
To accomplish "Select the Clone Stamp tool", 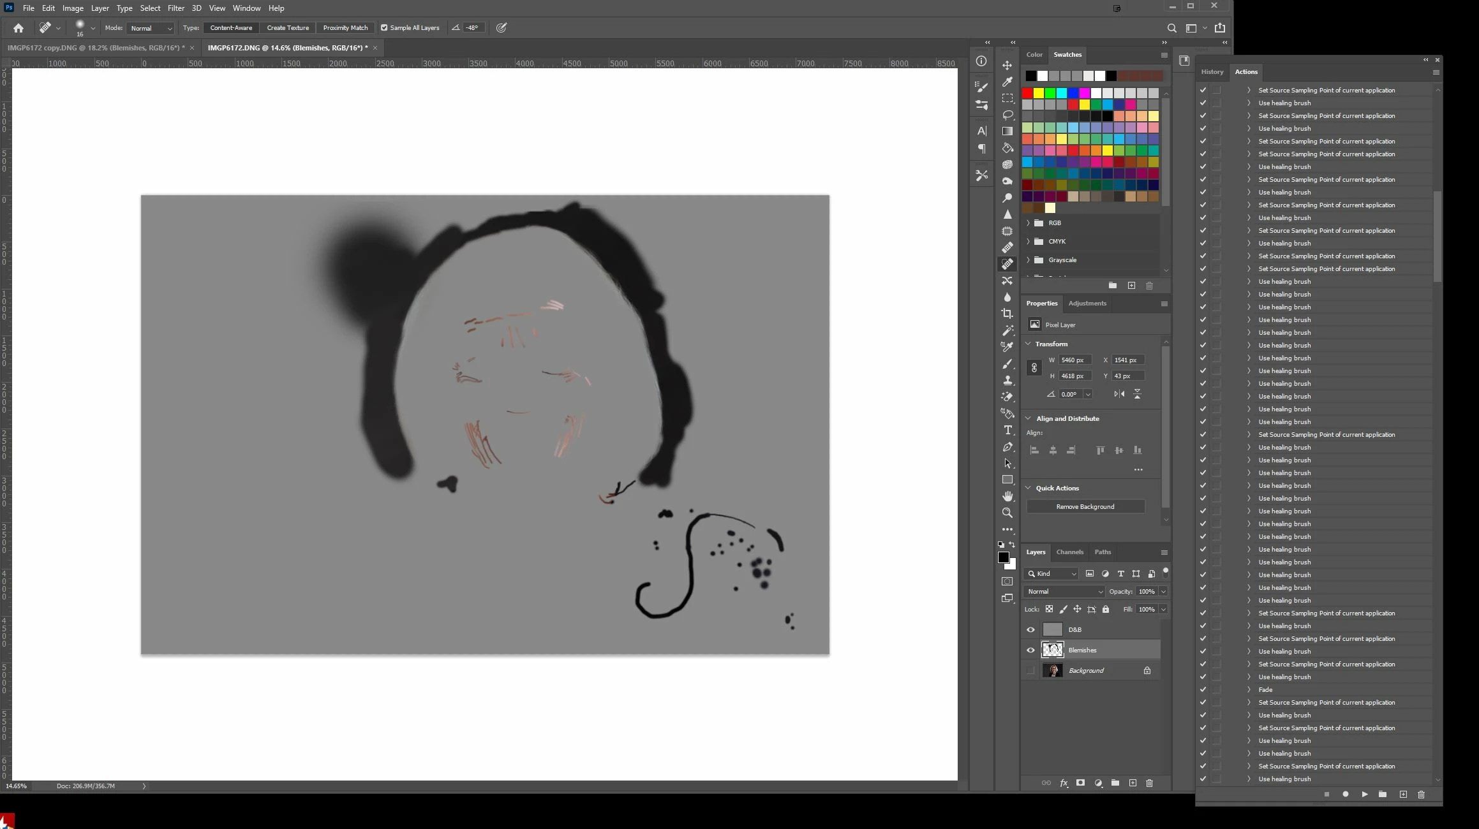I will pyautogui.click(x=1007, y=380).
